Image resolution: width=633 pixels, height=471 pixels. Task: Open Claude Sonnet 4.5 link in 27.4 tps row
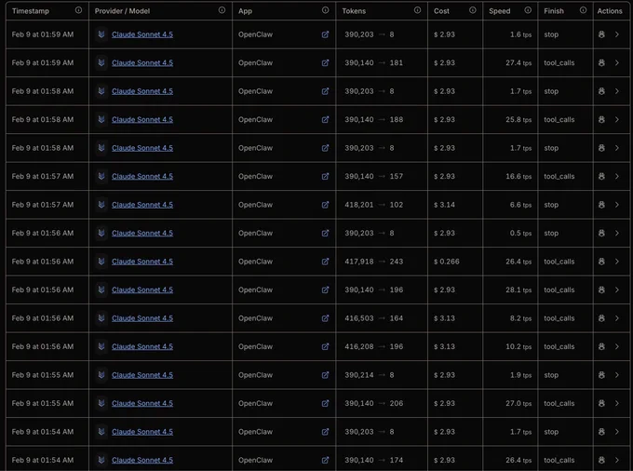point(142,63)
